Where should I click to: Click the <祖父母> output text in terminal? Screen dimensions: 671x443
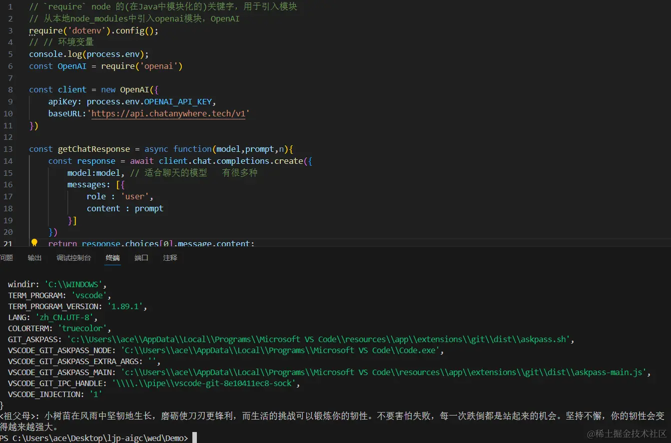click(332, 422)
